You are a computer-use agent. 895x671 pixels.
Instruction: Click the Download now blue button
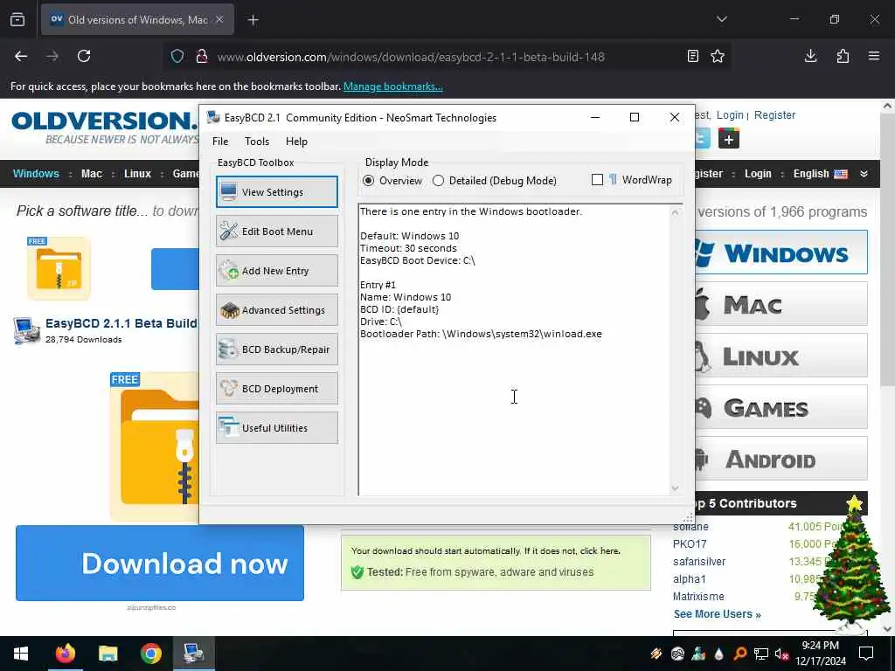(x=160, y=564)
